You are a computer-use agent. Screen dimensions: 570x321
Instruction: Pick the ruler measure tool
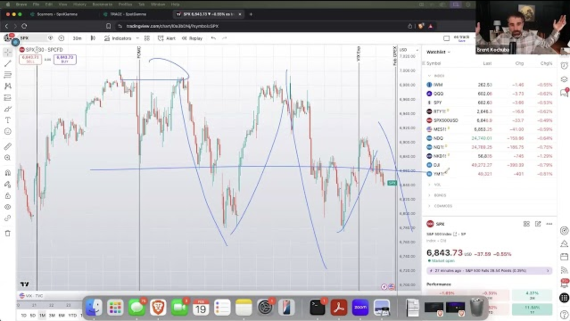[x=8, y=146]
